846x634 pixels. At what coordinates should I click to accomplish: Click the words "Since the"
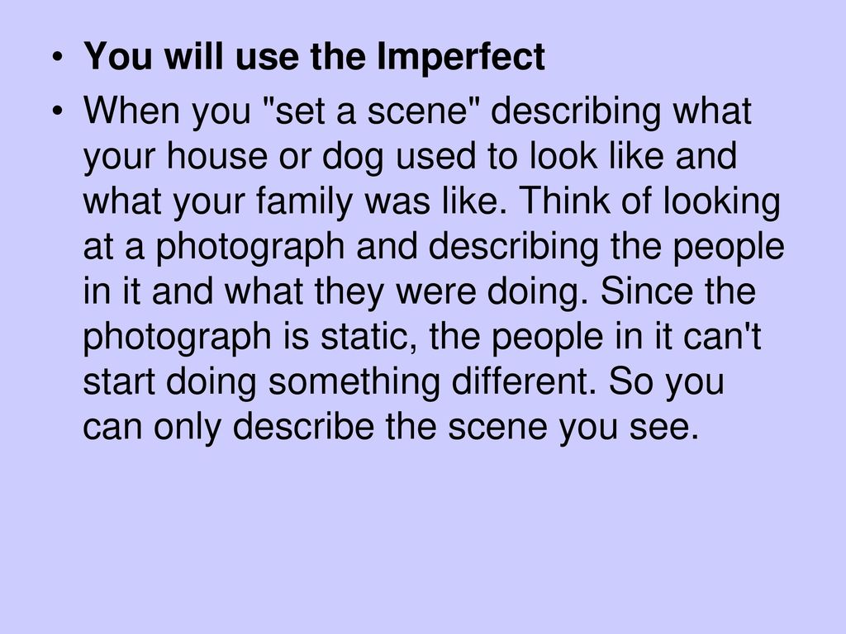pyautogui.click(x=677, y=291)
